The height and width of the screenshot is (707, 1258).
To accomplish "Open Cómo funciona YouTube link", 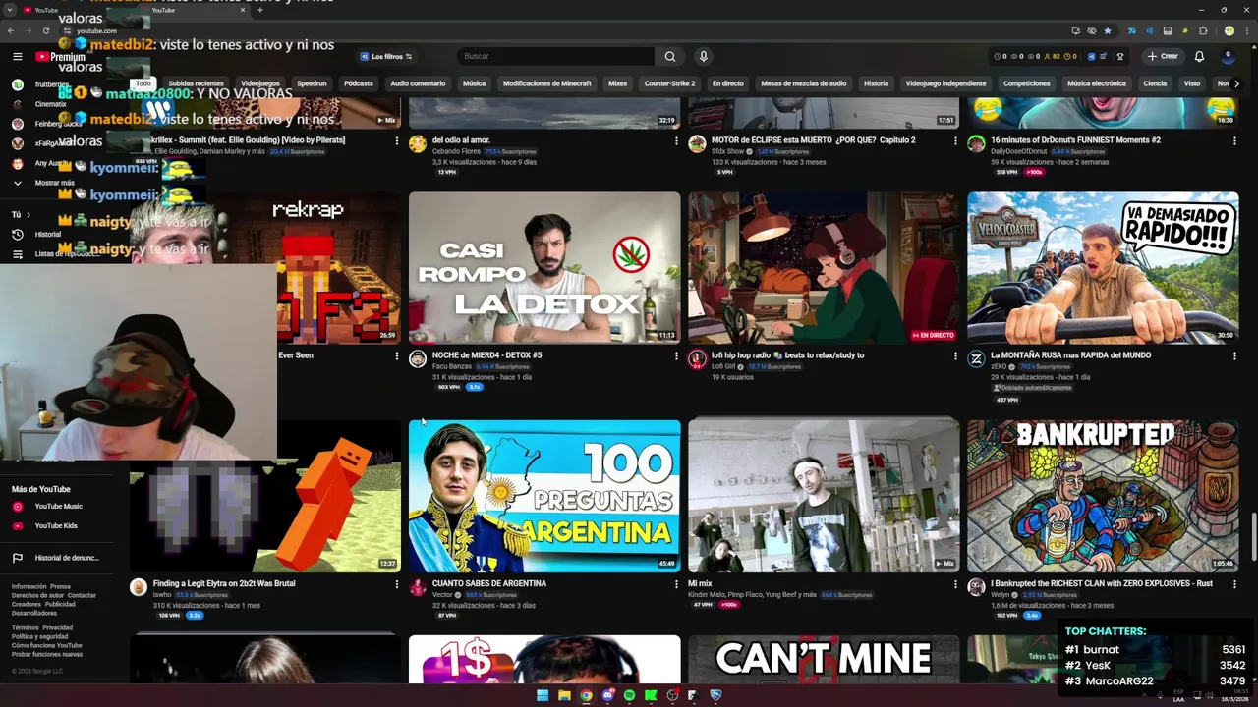I will [x=46, y=646].
